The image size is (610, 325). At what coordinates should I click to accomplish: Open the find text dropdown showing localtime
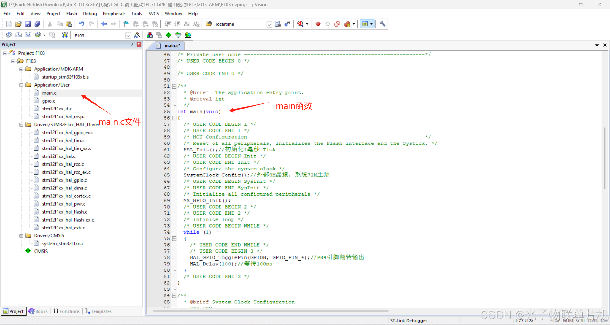(x=269, y=24)
